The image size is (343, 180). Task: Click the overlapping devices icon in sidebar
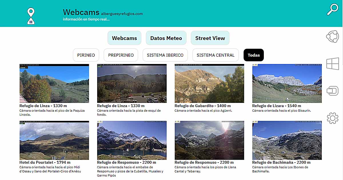tap(332, 91)
